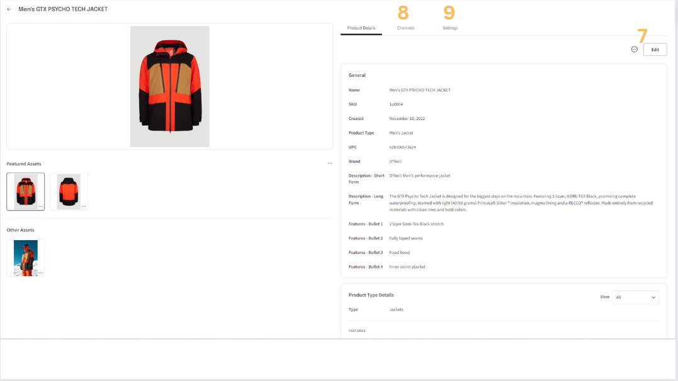The image size is (678, 381).
Task: Click the long description paragraph about GORE-TEX
Action: point(521,203)
